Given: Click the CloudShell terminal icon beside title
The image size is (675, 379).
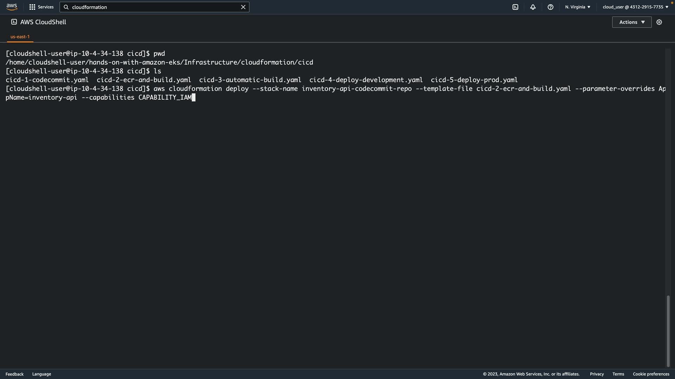Looking at the screenshot, I should point(14,22).
